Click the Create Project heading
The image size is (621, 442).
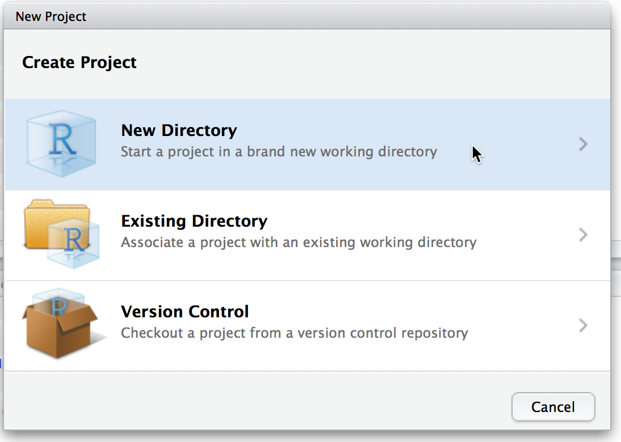click(x=79, y=62)
